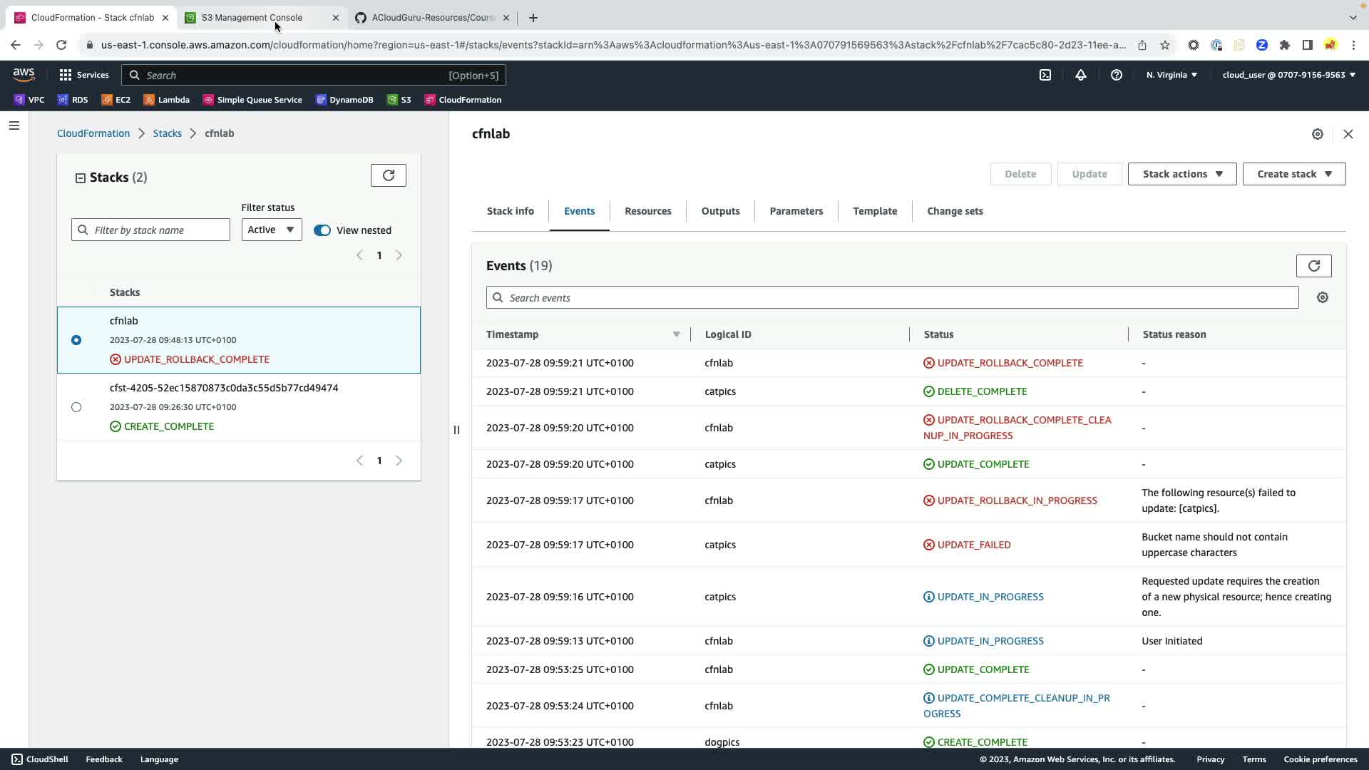Open the notifications bell icon
The height and width of the screenshot is (770, 1369).
[1080, 75]
